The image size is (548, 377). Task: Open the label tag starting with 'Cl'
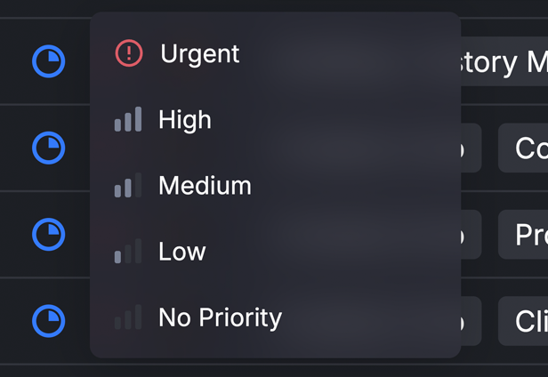click(523, 321)
